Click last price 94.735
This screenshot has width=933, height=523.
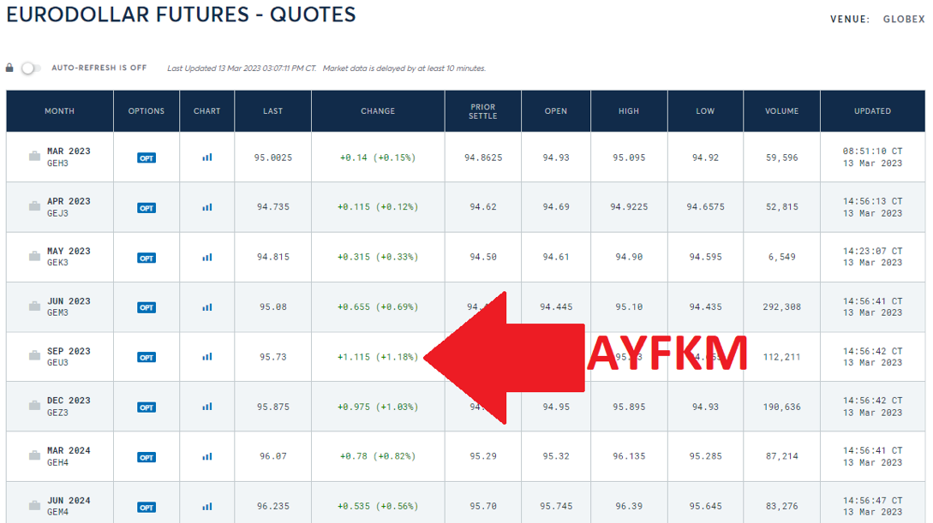[273, 207]
